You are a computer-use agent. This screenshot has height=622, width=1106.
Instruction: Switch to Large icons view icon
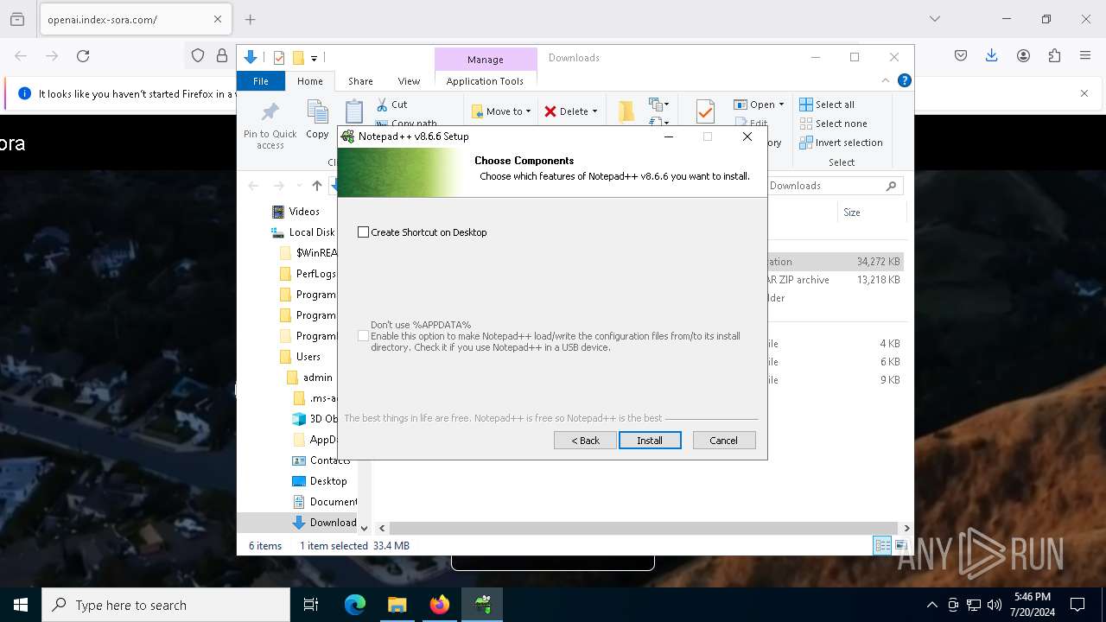[x=899, y=545]
